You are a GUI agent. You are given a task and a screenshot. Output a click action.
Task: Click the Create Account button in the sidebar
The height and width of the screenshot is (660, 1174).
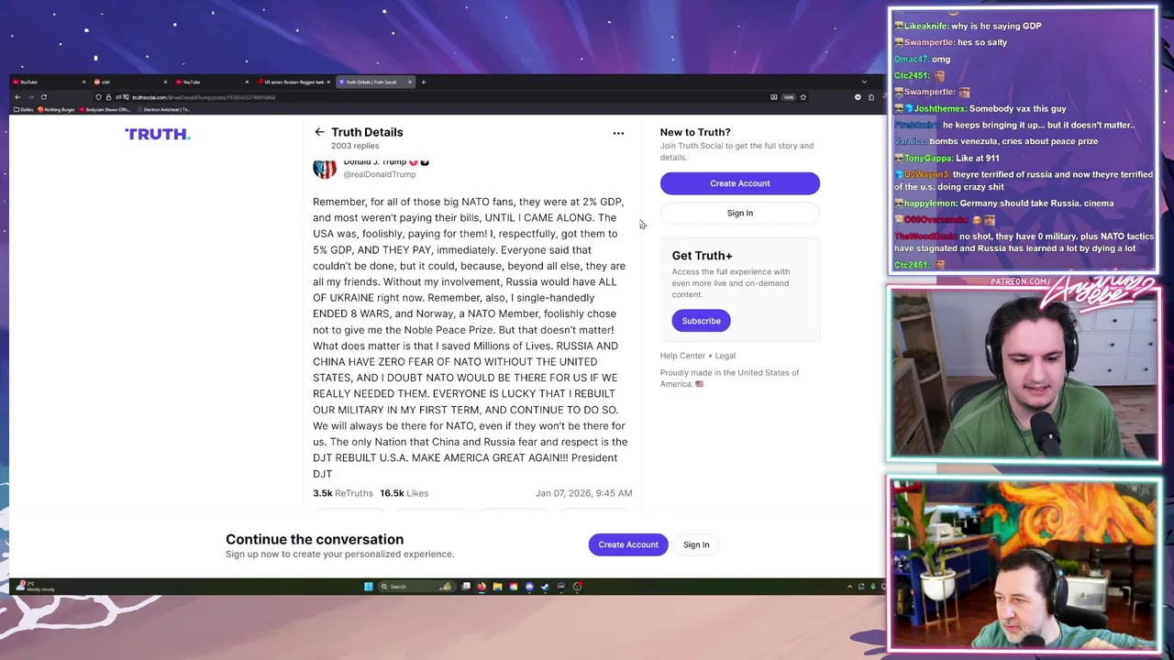[x=739, y=183]
